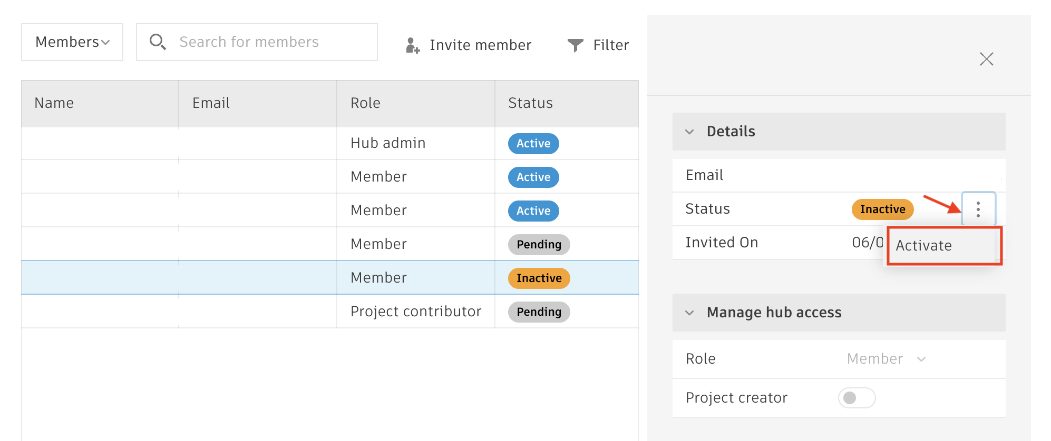The width and height of the screenshot is (1051, 441).
Task: Click the Status column header
Action: (530, 103)
